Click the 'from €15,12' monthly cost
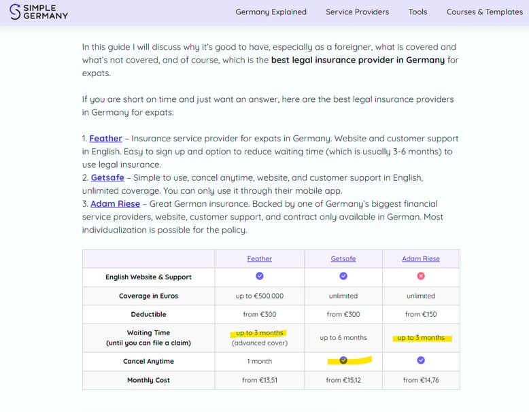The image size is (529, 412). 343,380
